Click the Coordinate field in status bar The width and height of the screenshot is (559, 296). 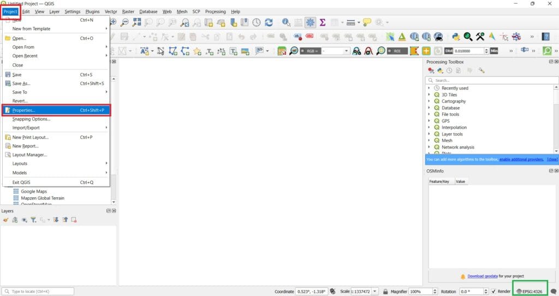(x=312, y=292)
